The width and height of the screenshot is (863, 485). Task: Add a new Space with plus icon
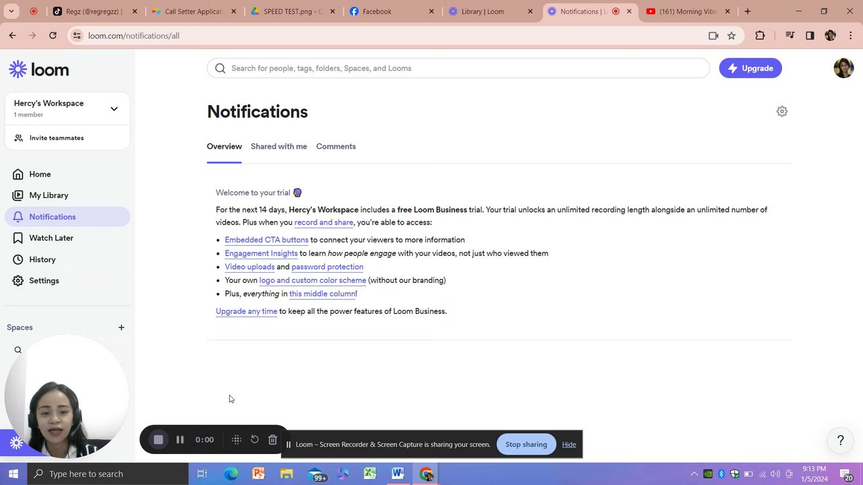(121, 327)
